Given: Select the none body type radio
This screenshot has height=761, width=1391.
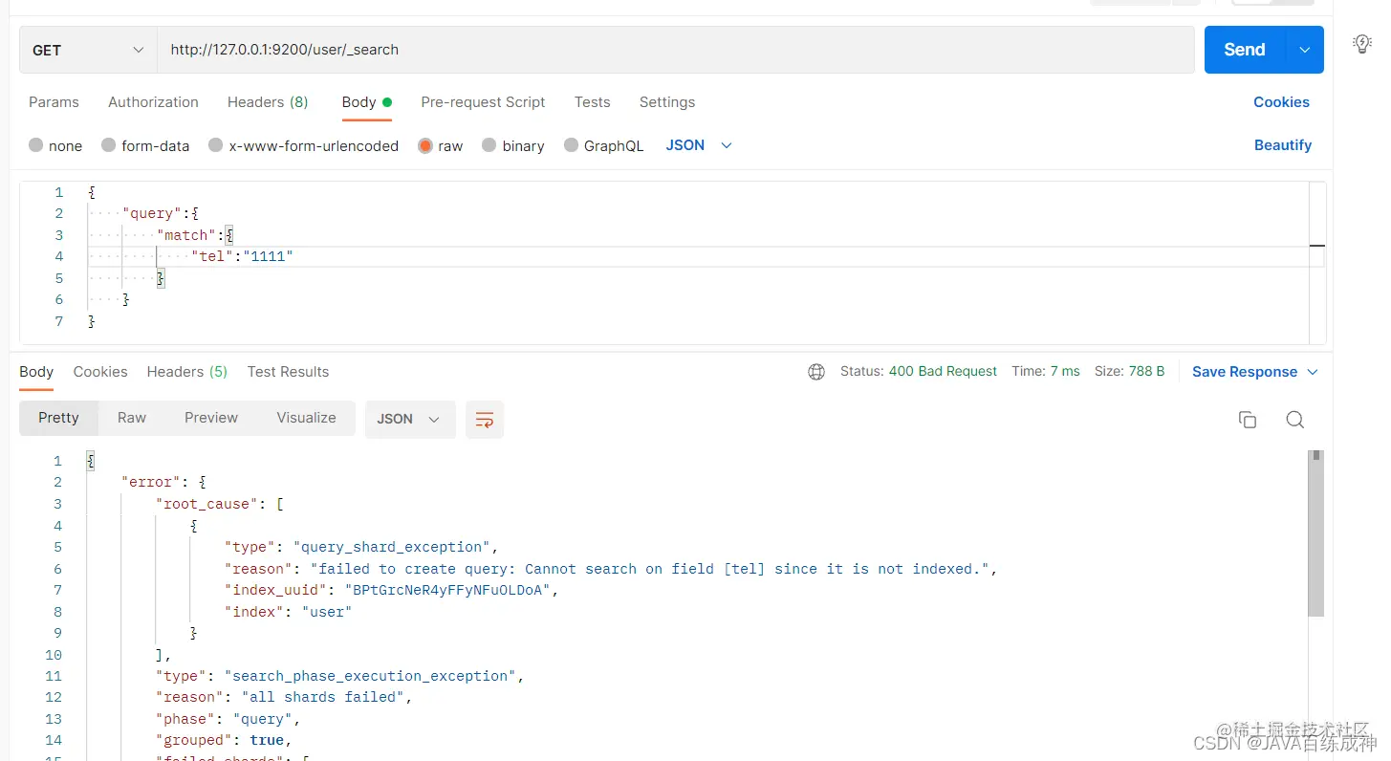Looking at the screenshot, I should point(36,145).
